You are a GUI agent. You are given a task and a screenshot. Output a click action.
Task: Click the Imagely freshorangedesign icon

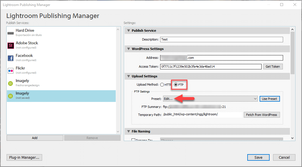[10, 83]
